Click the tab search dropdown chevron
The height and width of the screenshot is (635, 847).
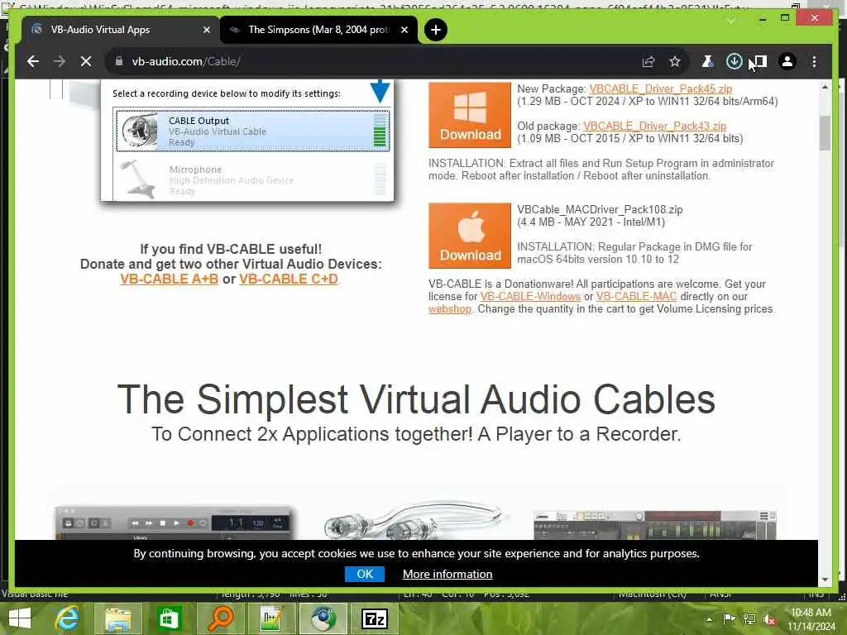(x=730, y=20)
